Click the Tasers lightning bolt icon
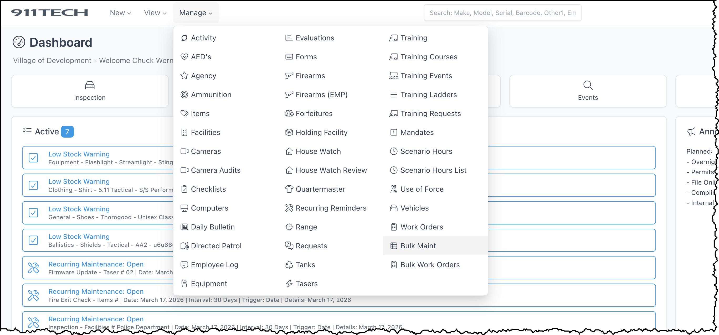The image size is (719, 335). (289, 284)
